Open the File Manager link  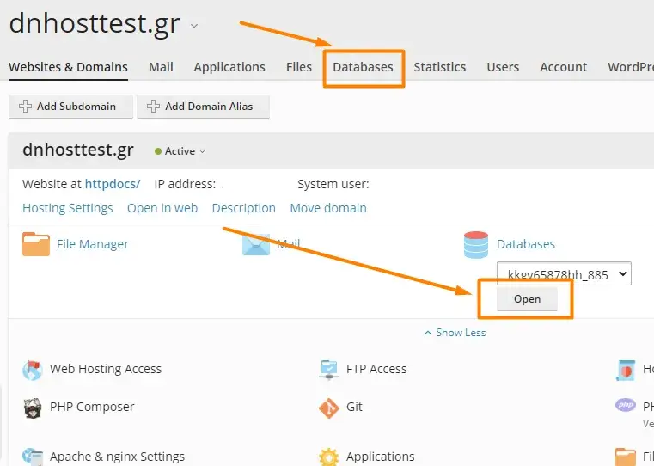pos(93,244)
